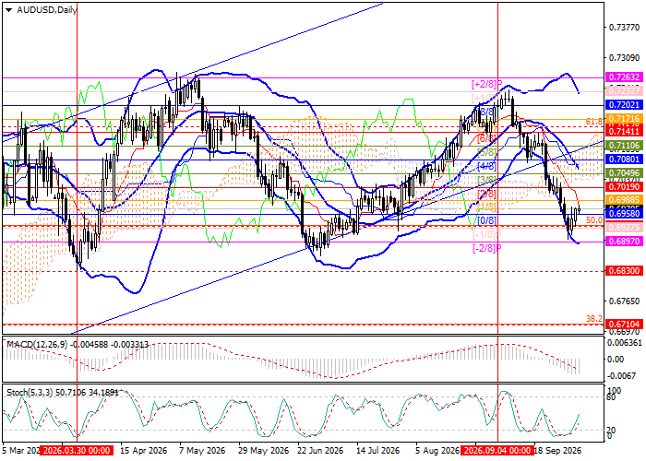Click the 0.73090 price scale value

625,57
